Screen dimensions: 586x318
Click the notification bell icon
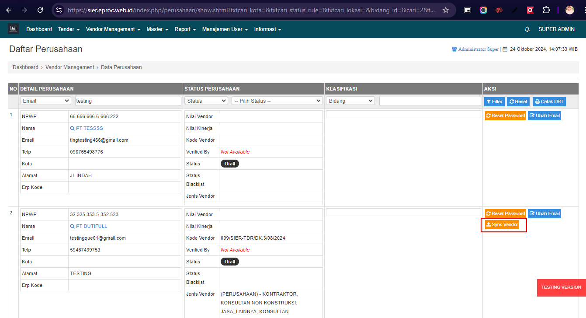(x=527, y=29)
